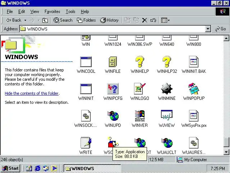Click the Undo toolbar icon
The image size is (230, 173).
coord(153,20)
